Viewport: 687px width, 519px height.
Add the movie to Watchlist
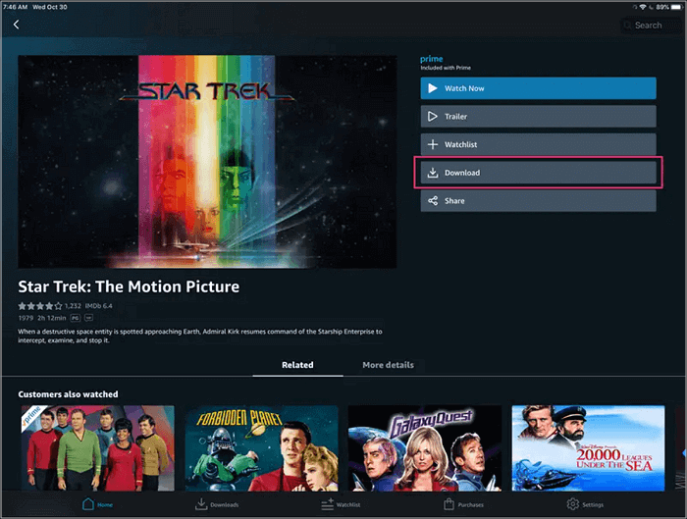click(538, 144)
